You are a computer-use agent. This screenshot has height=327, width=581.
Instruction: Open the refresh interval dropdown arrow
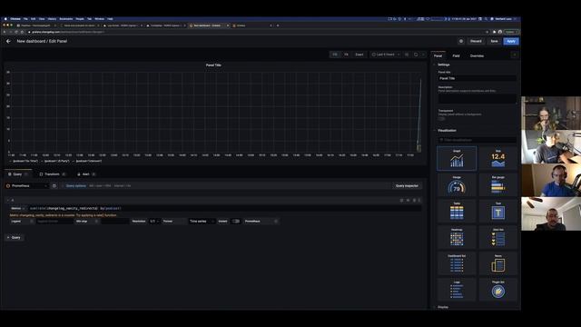[423, 54]
